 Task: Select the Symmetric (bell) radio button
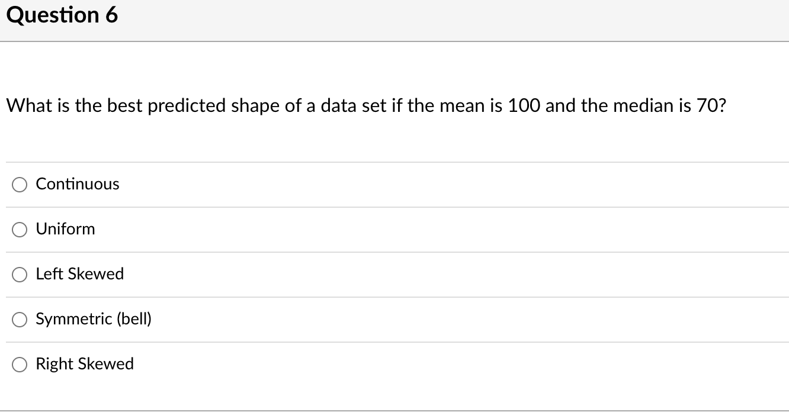pos(19,319)
